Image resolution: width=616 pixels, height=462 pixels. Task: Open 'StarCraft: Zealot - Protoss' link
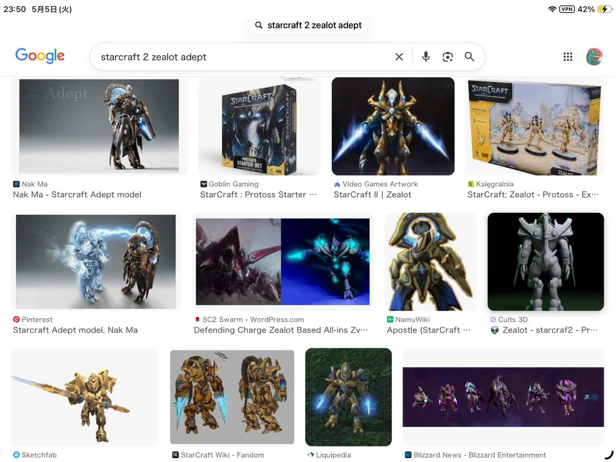533,195
